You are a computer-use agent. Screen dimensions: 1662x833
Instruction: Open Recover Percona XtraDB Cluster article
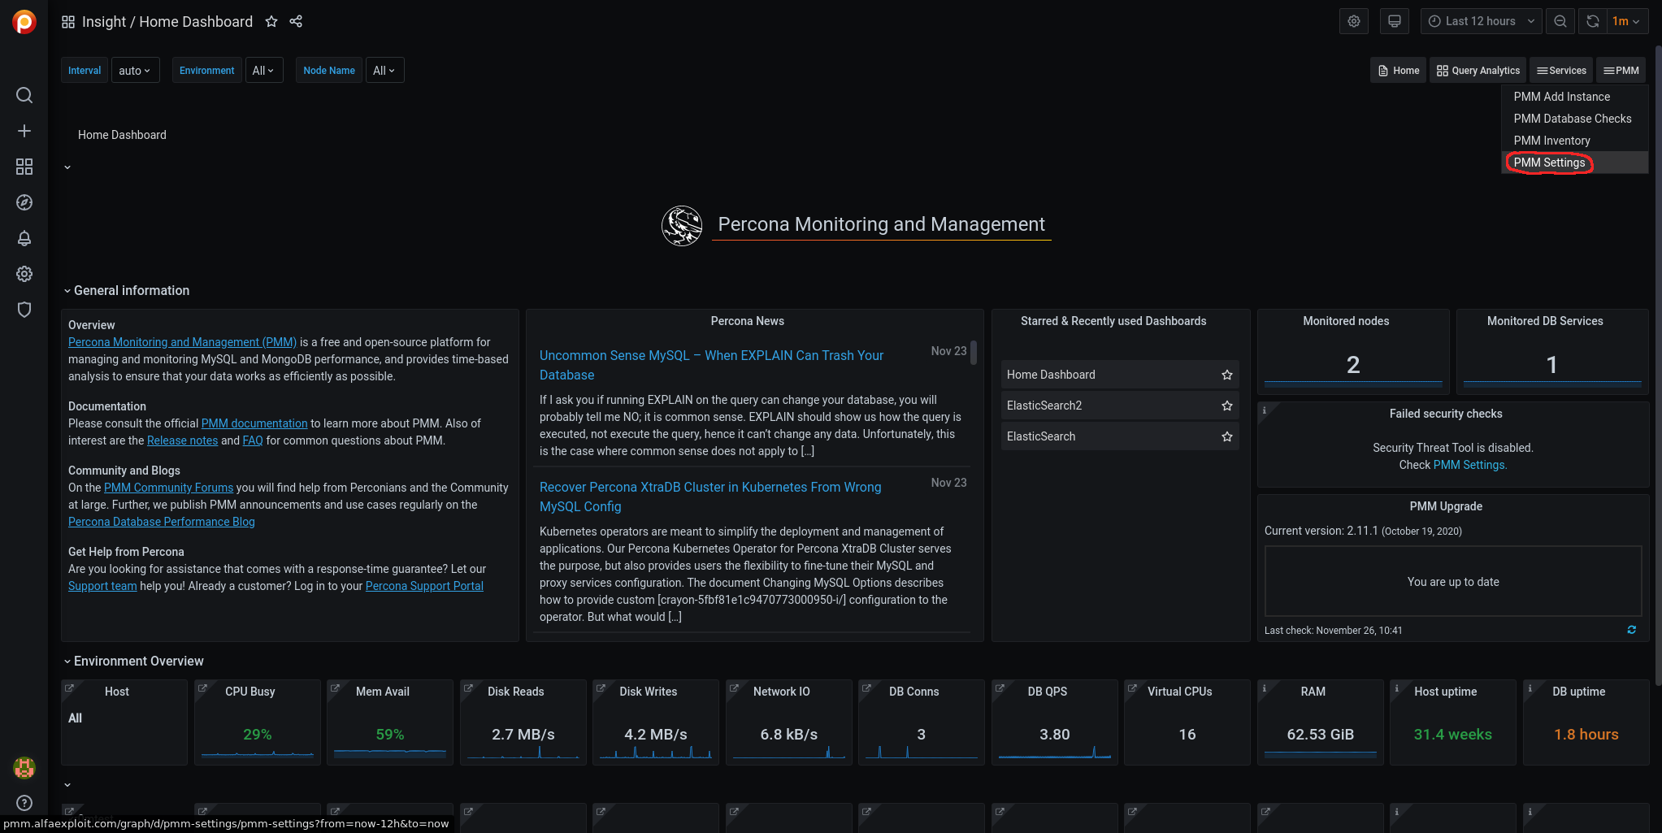[x=710, y=497]
